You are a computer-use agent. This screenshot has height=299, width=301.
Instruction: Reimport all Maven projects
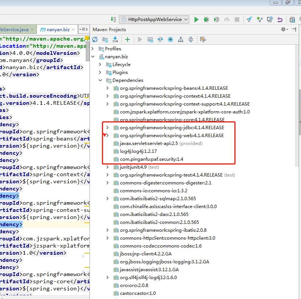click(95, 39)
